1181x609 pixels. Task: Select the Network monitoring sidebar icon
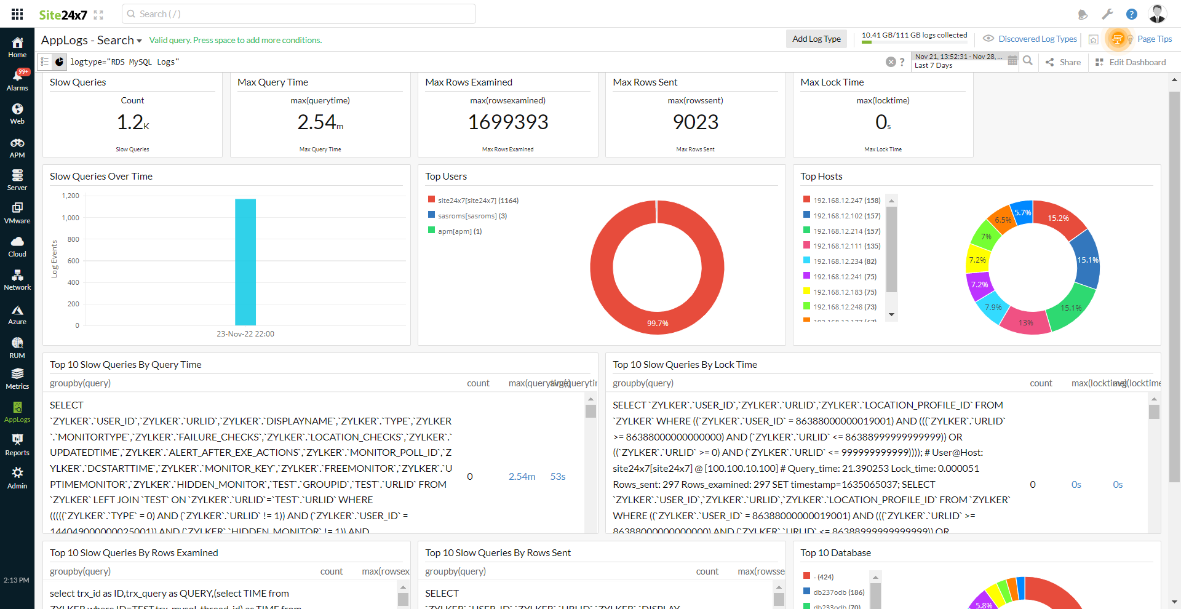tap(17, 279)
